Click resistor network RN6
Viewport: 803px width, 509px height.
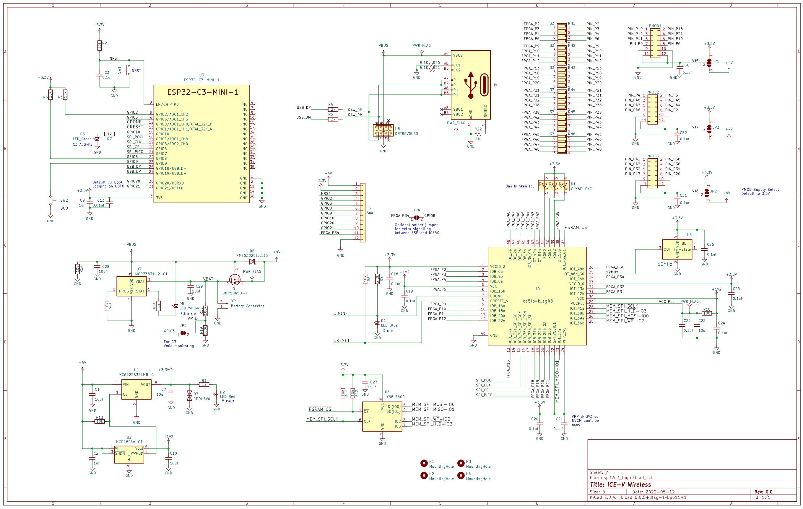click(562, 144)
